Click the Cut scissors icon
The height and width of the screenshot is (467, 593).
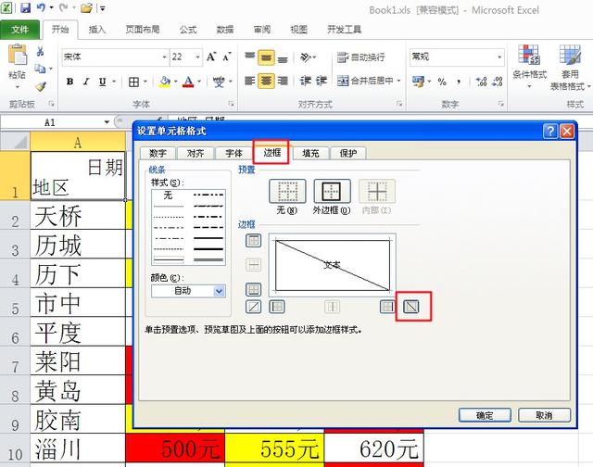click(41, 52)
